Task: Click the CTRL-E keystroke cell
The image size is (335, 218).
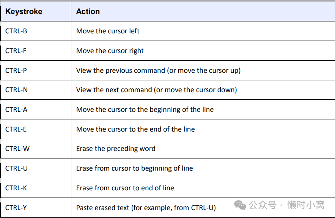Action: 16,129
